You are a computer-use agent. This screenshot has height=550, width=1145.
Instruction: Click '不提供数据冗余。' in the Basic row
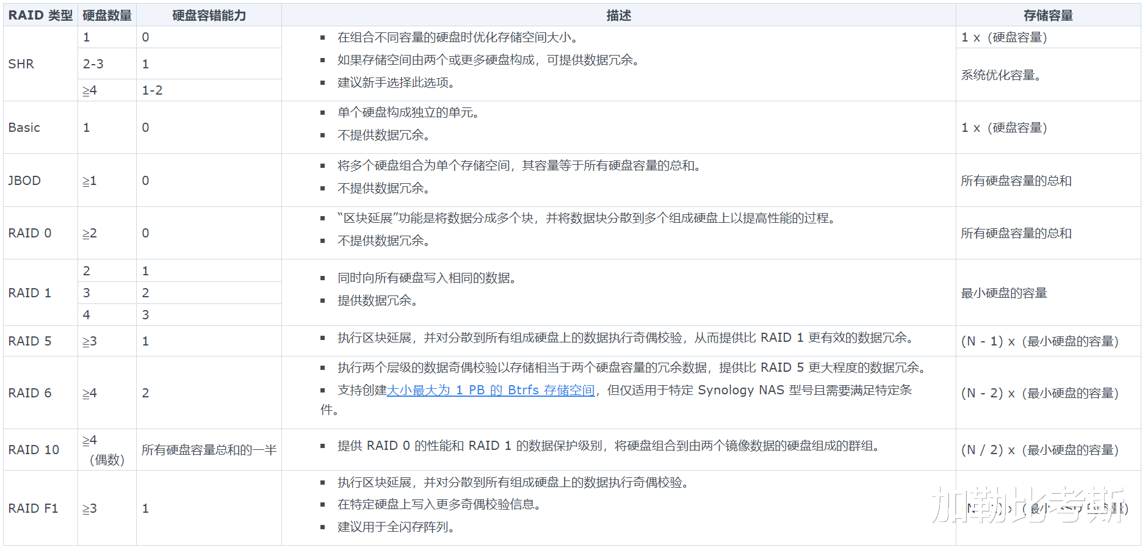coord(384,135)
